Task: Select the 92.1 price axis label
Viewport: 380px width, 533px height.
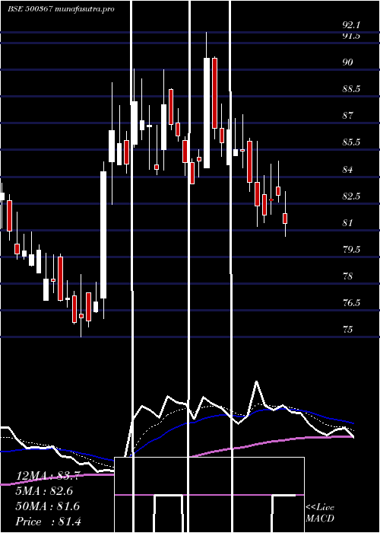Action: [351, 25]
